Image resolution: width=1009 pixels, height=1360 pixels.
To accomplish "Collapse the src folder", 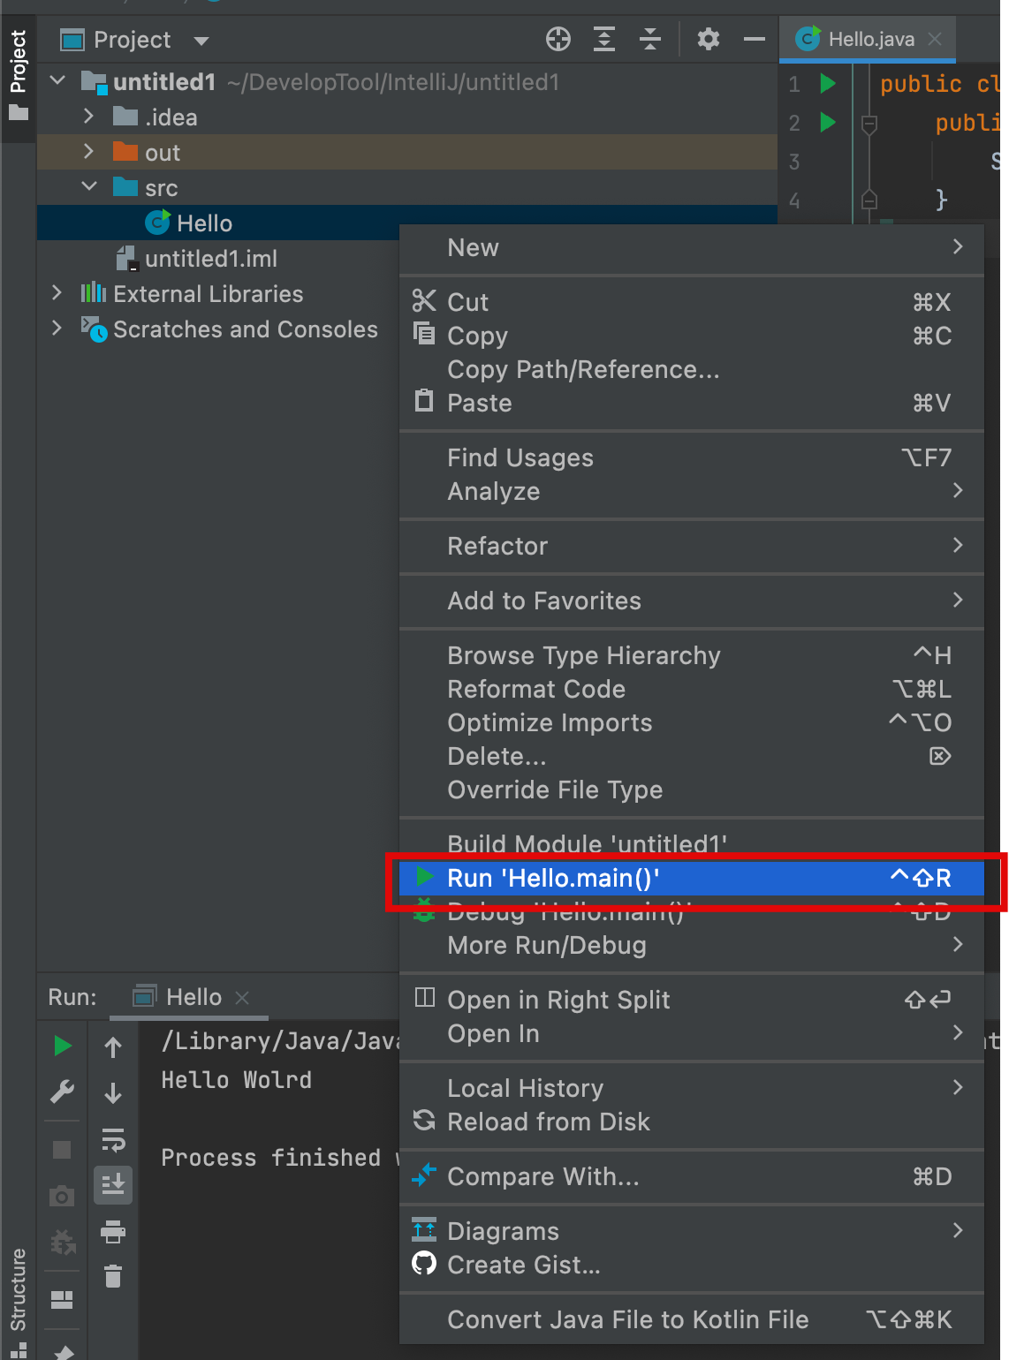I will 88,187.
